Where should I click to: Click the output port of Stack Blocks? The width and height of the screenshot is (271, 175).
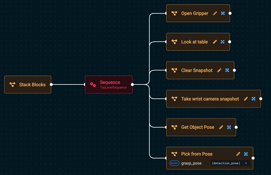click(51, 84)
